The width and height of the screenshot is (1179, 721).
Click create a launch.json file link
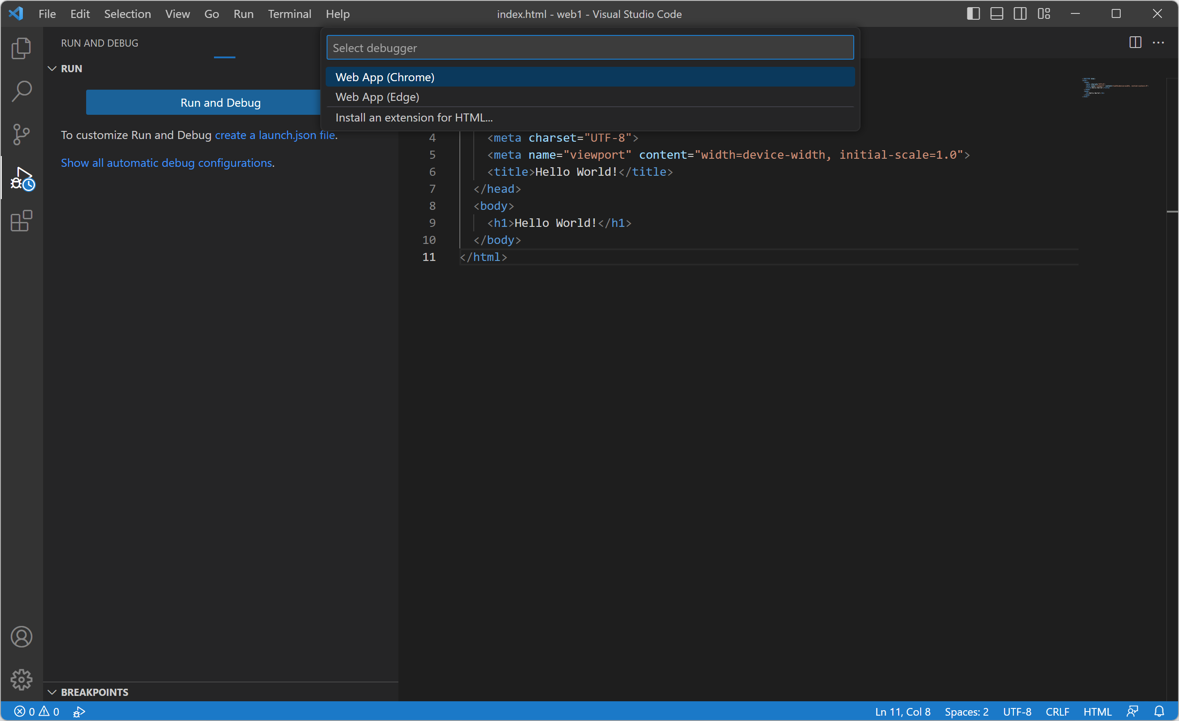(x=275, y=135)
